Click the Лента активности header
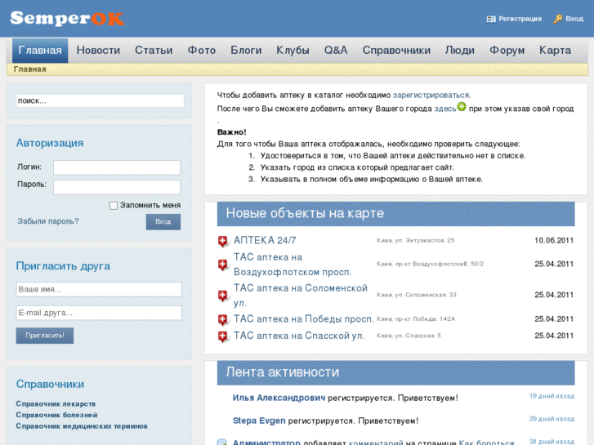The image size is (594, 445). point(396,372)
